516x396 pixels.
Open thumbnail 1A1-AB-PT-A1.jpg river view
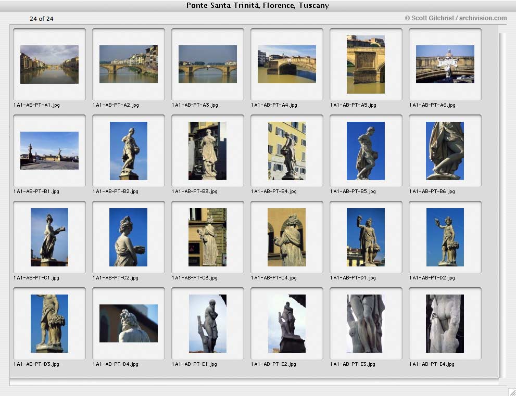pos(49,65)
